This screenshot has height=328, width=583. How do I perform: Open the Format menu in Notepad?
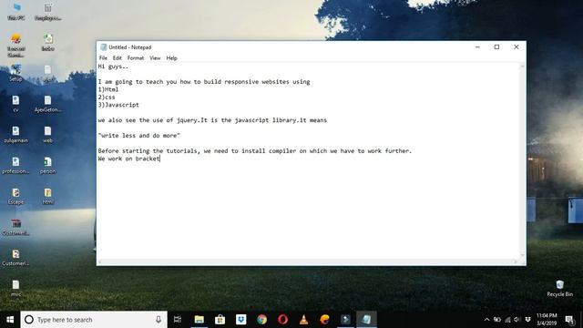coord(136,58)
